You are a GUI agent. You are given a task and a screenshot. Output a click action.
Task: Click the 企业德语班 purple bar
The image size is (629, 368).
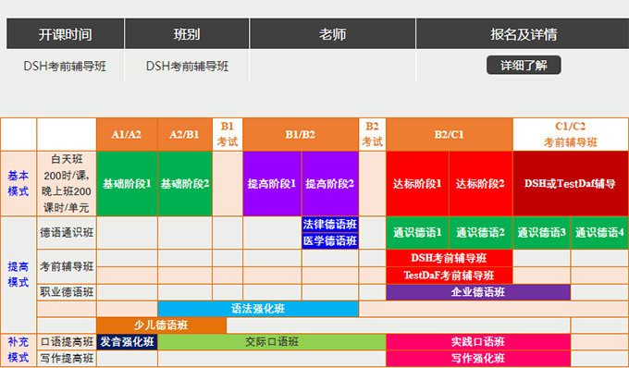[x=478, y=292]
